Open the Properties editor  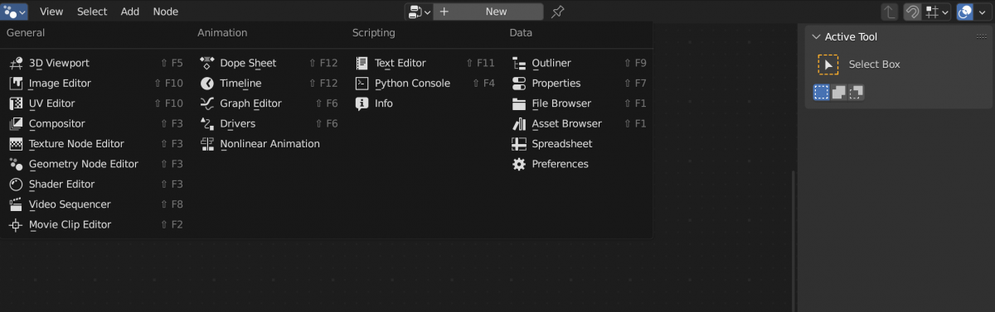pos(579,83)
